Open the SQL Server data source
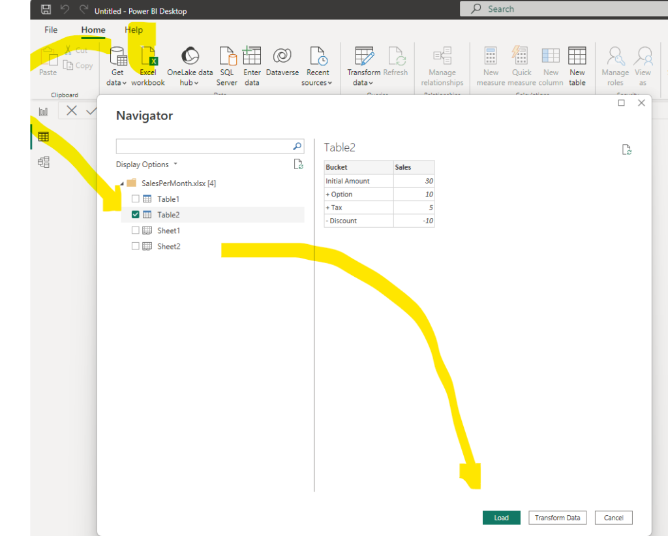The image size is (668, 536). [227, 57]
